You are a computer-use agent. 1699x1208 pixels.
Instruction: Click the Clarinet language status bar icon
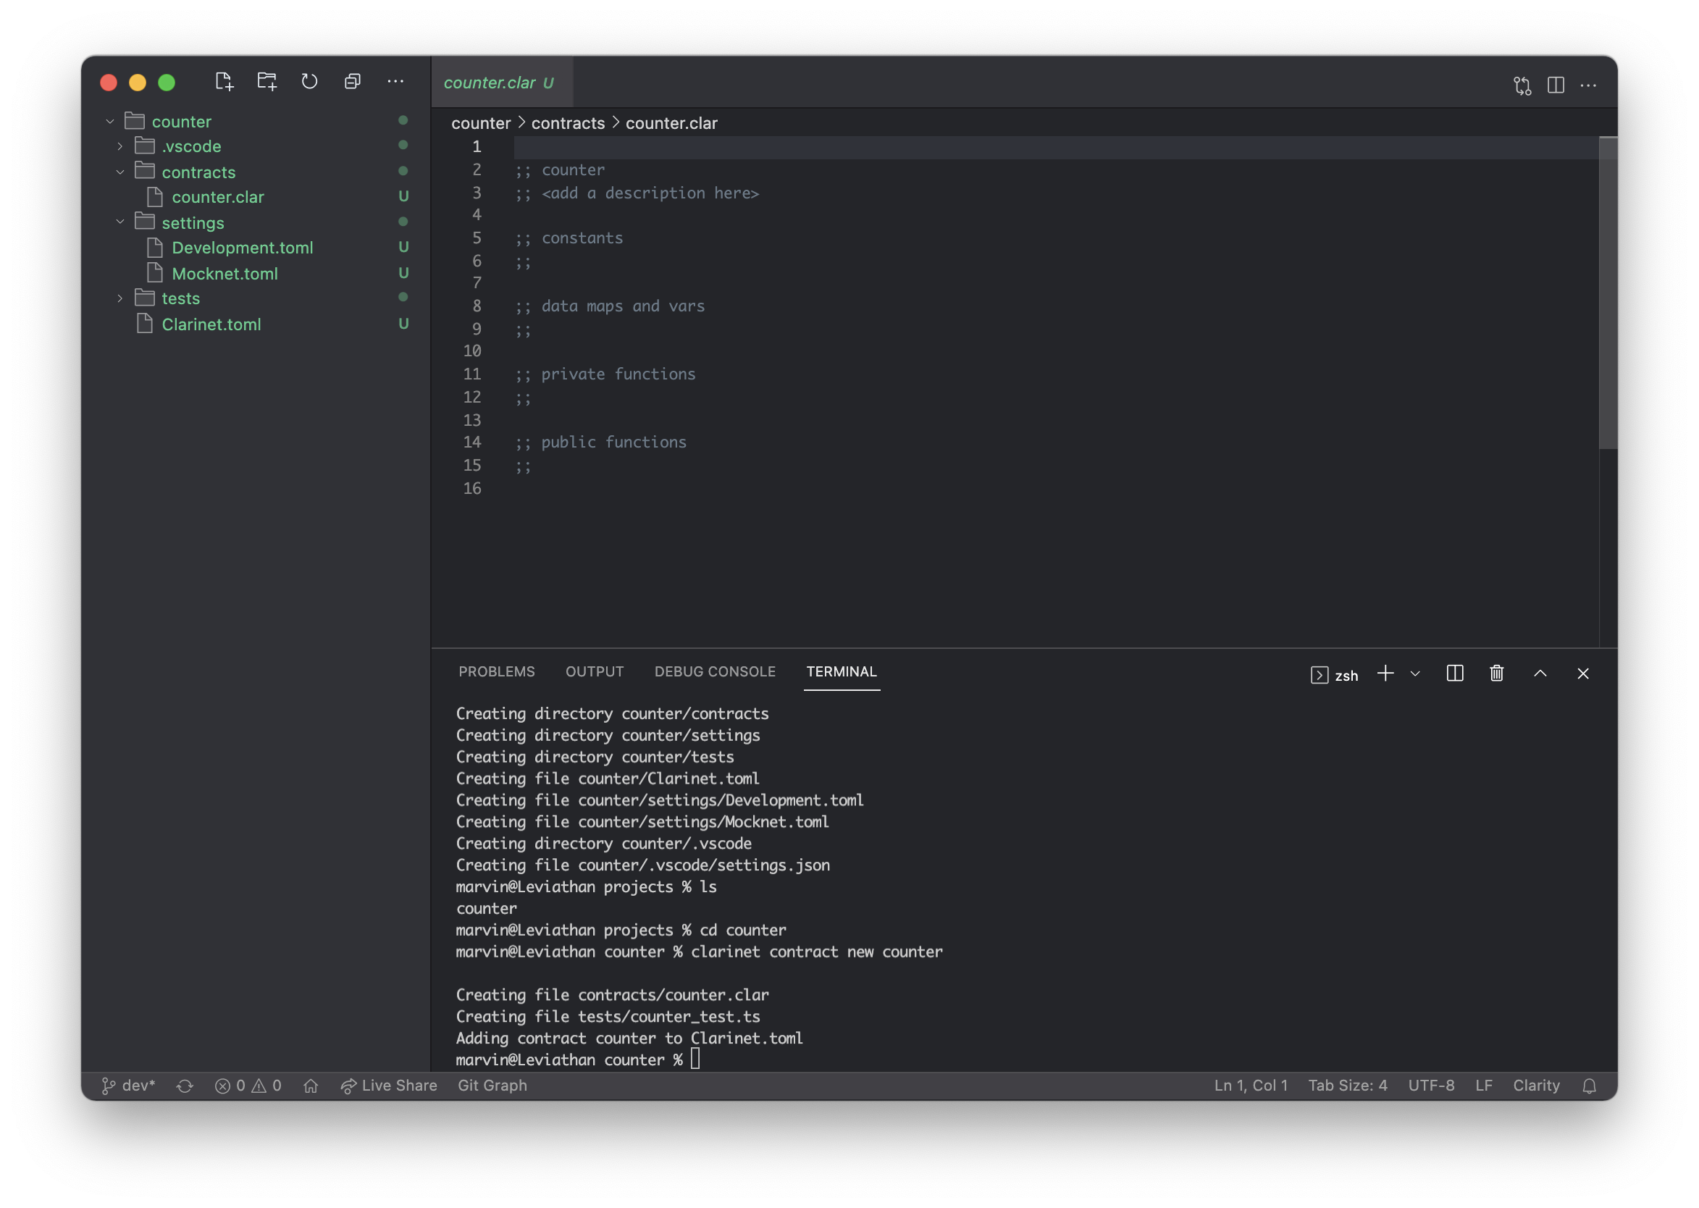(x=1535, y=1085)
